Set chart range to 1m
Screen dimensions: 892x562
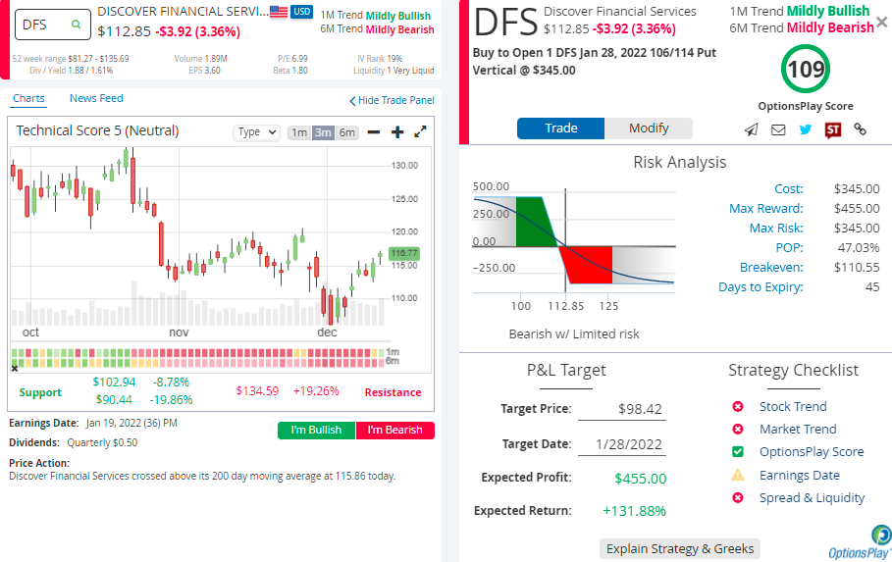[299, 132]
